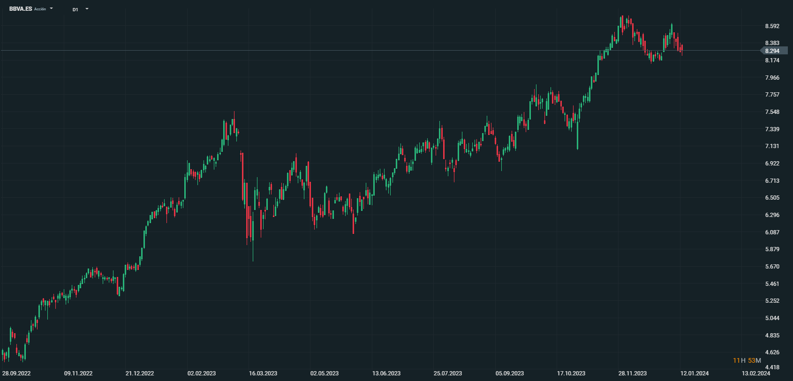Viewport: 793px width, 381px height.
Task: Click the BBVA.ES symbol name
Action: point(21,9)
